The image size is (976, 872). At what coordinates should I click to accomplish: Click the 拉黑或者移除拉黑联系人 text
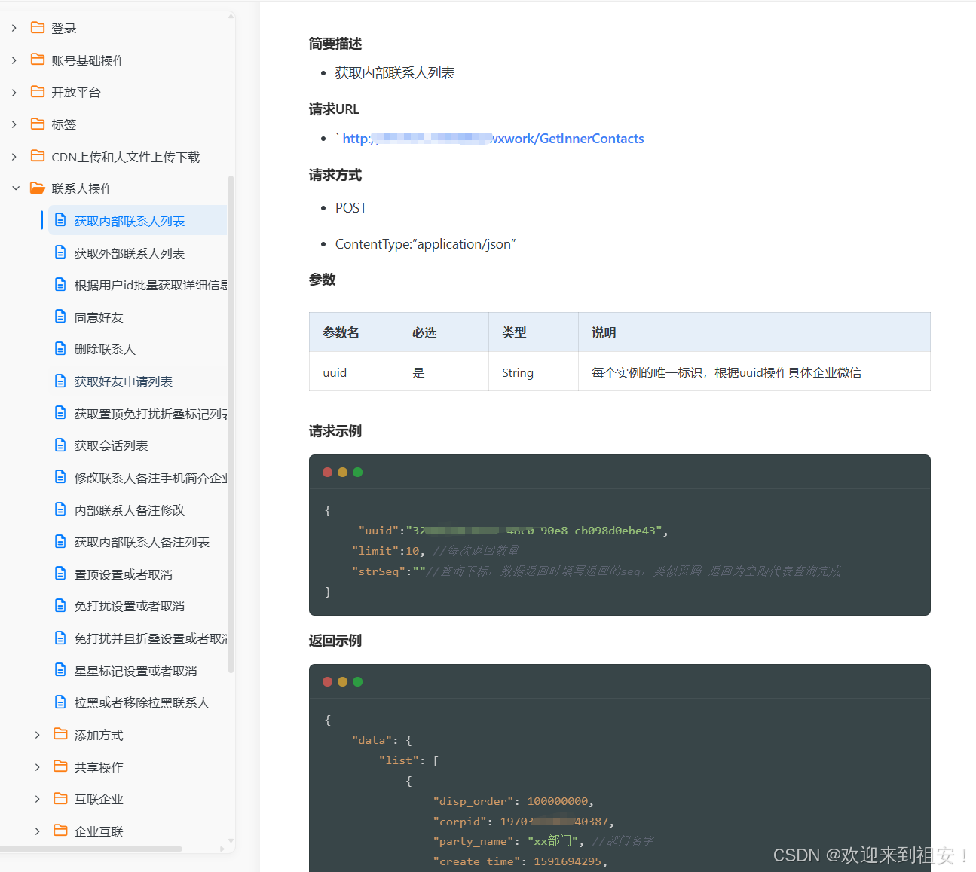pyautogui.click(x=142, y=702)
